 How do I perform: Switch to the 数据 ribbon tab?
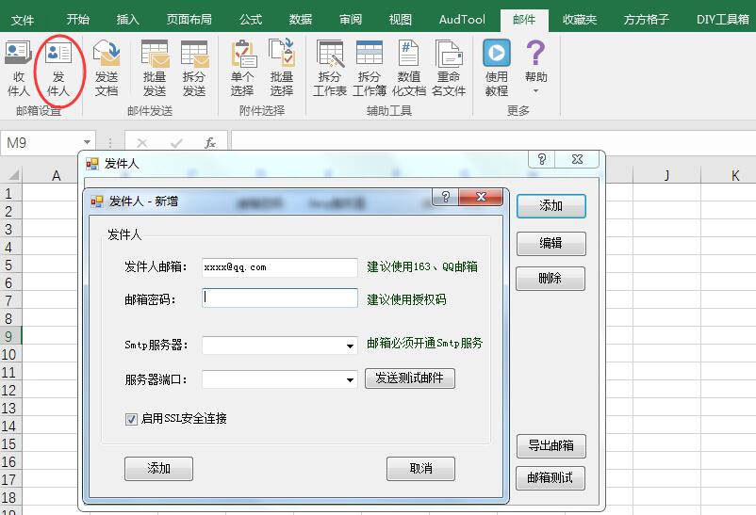[x=301, y=19]
